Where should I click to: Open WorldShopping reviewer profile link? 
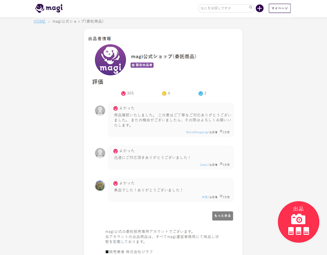tap(197, 132)
